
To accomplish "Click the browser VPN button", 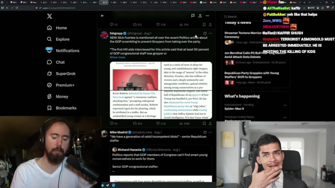I will pyautogui.click(x=311, y=8).
